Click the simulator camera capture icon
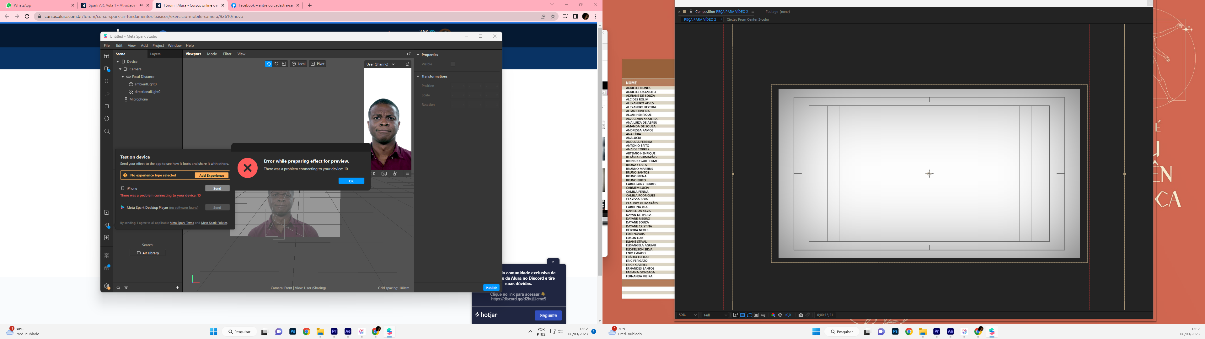 [x=384, y=174]
